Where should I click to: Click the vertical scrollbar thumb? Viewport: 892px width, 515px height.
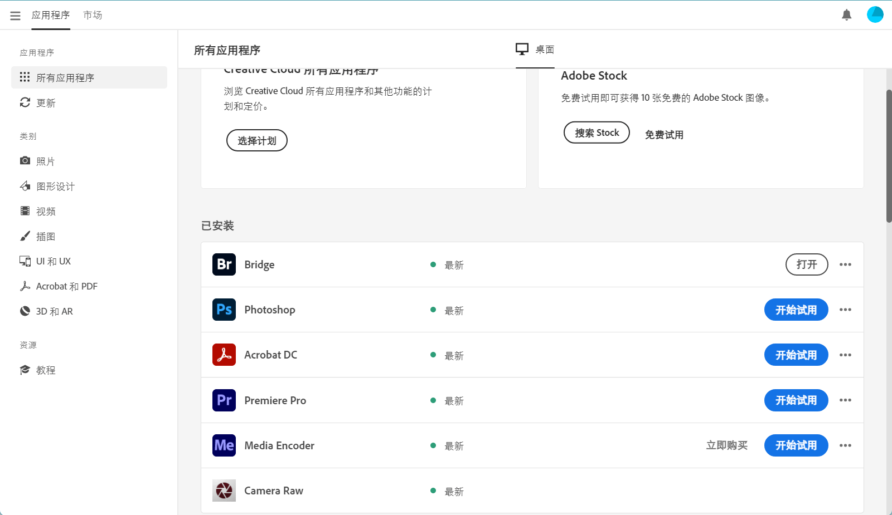[889, 156]
